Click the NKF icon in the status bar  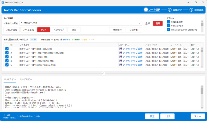(x=5, y=115)
